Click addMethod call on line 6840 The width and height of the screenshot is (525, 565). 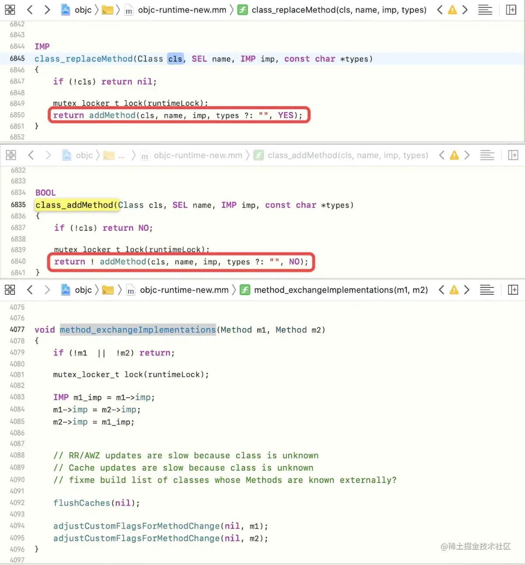tap(123, 261)
